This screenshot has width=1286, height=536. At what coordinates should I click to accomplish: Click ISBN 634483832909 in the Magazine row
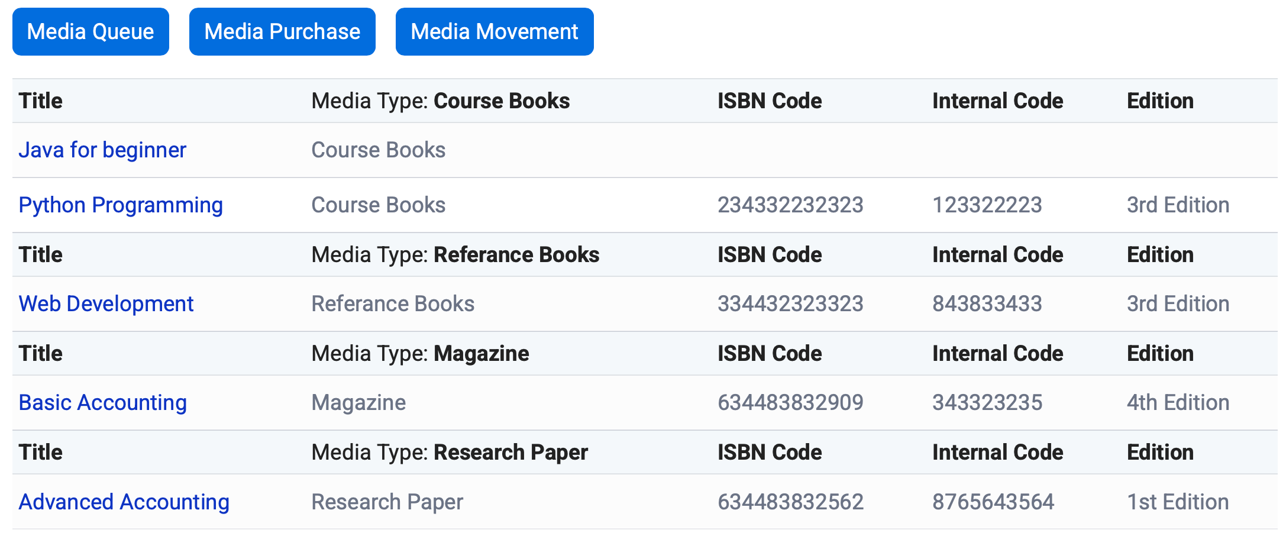click(x=790, y=403)
